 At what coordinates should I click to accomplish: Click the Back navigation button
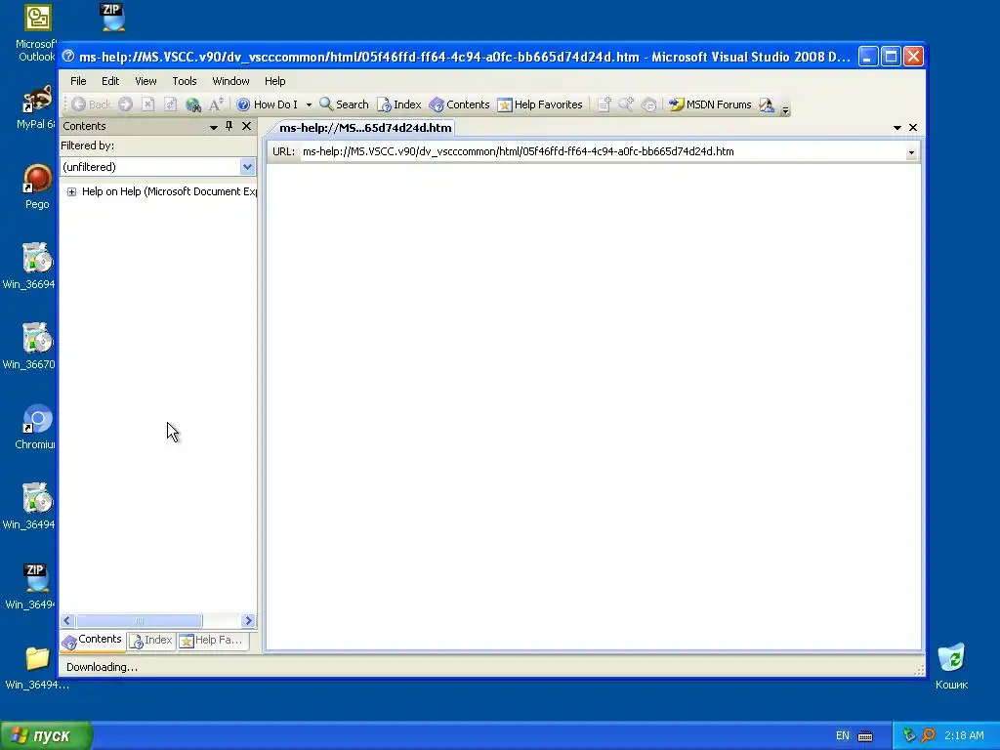pos(91,104)
